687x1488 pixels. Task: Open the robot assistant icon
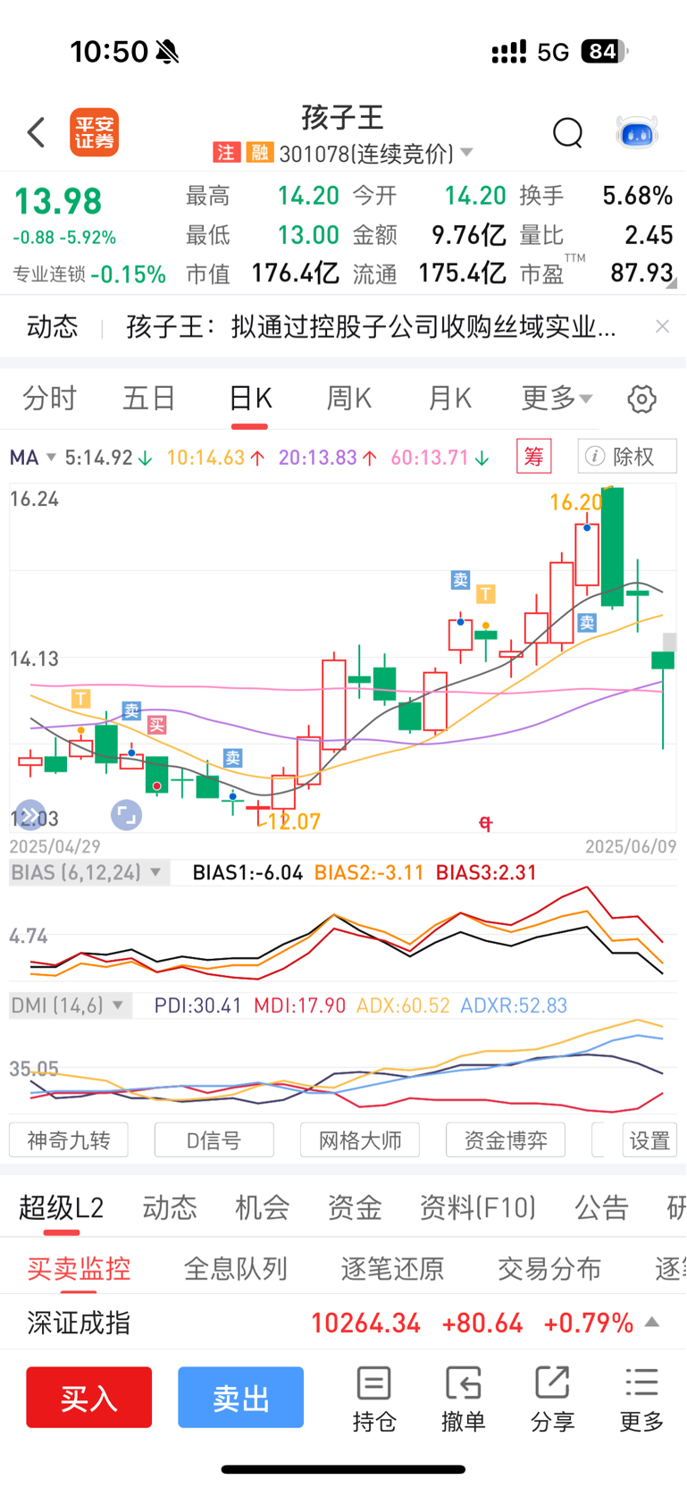[x=637, y=132]
